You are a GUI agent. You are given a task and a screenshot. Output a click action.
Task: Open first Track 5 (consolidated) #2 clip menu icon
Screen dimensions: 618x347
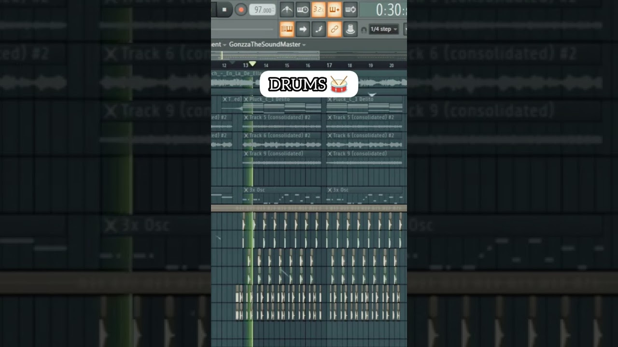coord(246,117)
